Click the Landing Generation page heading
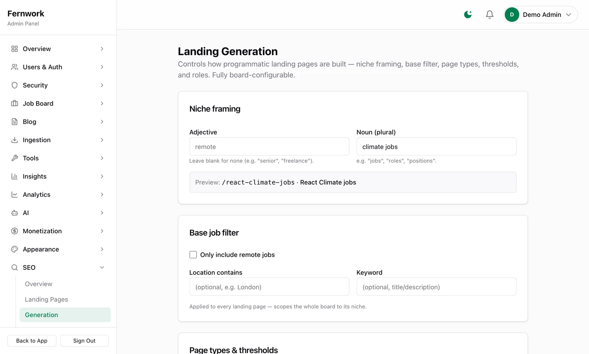Image resolution: width=589 pixels, height=354 pixels. (x=228, y=51)
